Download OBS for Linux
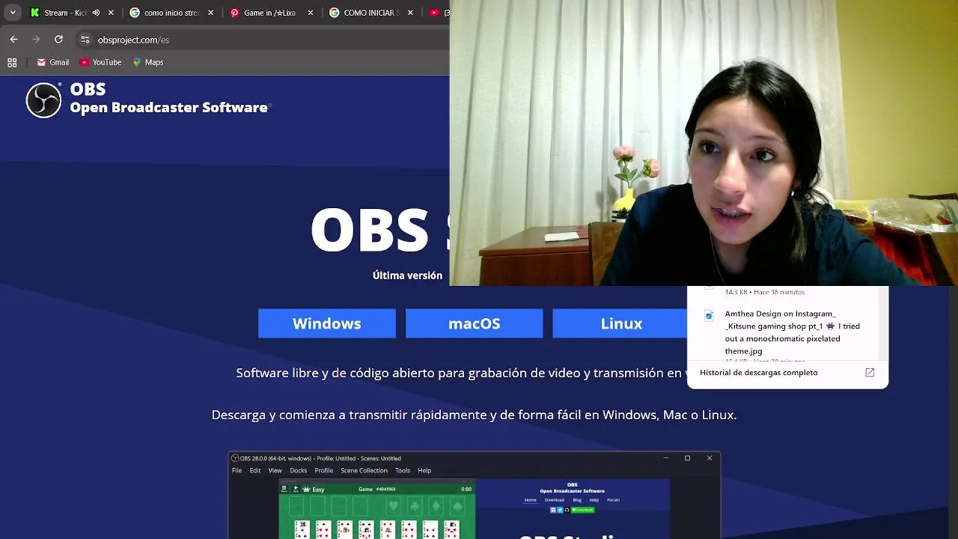This screenshot has height=539, width=958. coord(620,323)
